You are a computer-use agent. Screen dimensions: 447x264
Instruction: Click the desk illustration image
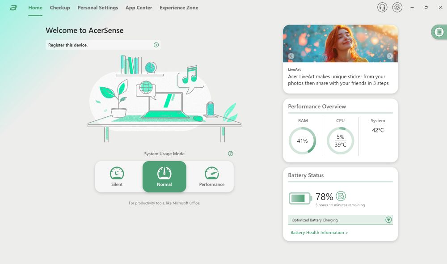tap(164, 98)
